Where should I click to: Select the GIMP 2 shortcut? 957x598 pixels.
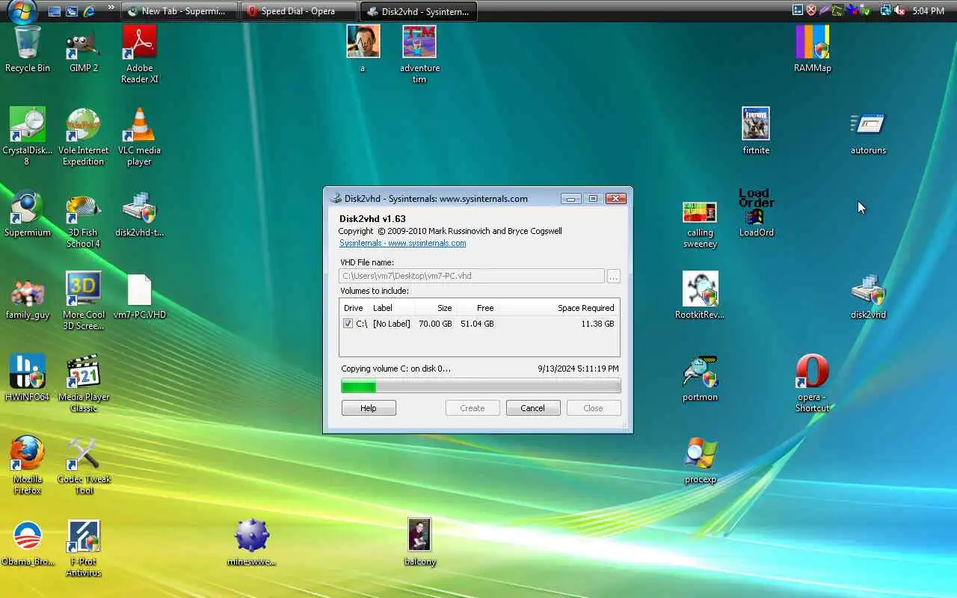point(84,49)
